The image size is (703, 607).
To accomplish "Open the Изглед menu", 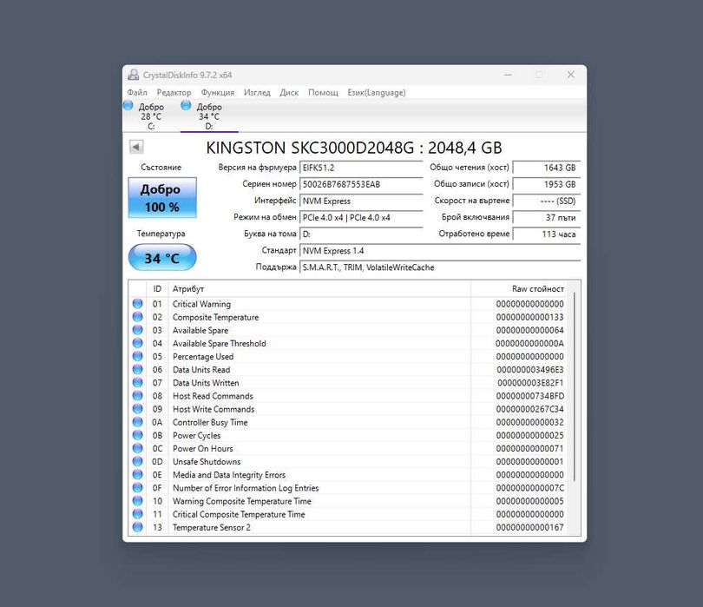I will pos(257,92).
